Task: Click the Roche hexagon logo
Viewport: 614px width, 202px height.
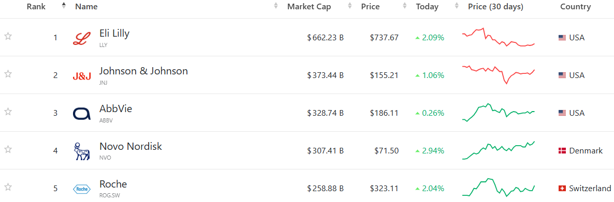Action: click(82, 189)
